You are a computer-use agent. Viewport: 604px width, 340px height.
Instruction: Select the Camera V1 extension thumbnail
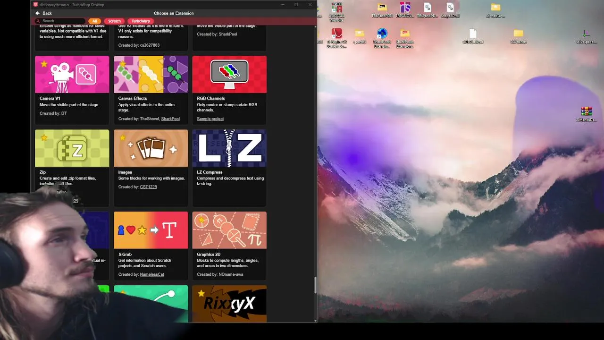click(72, 75)
